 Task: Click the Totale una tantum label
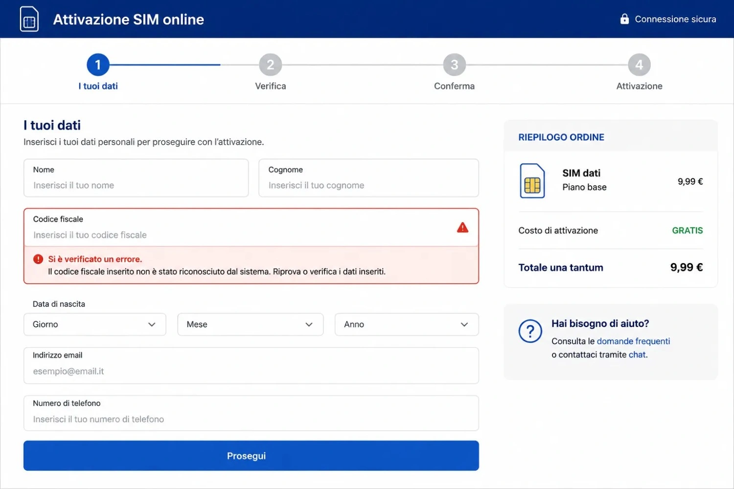[561, 267]
